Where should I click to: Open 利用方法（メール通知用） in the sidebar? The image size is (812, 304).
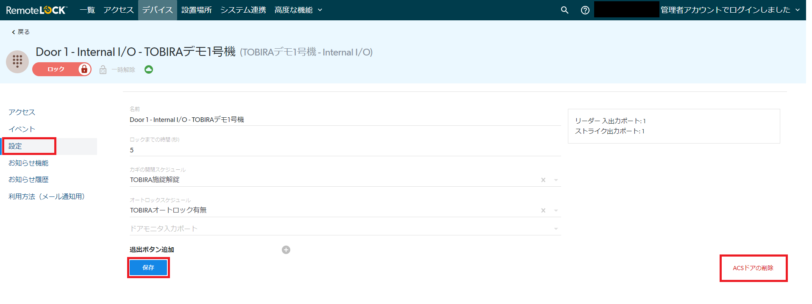[x=47, y=196]
